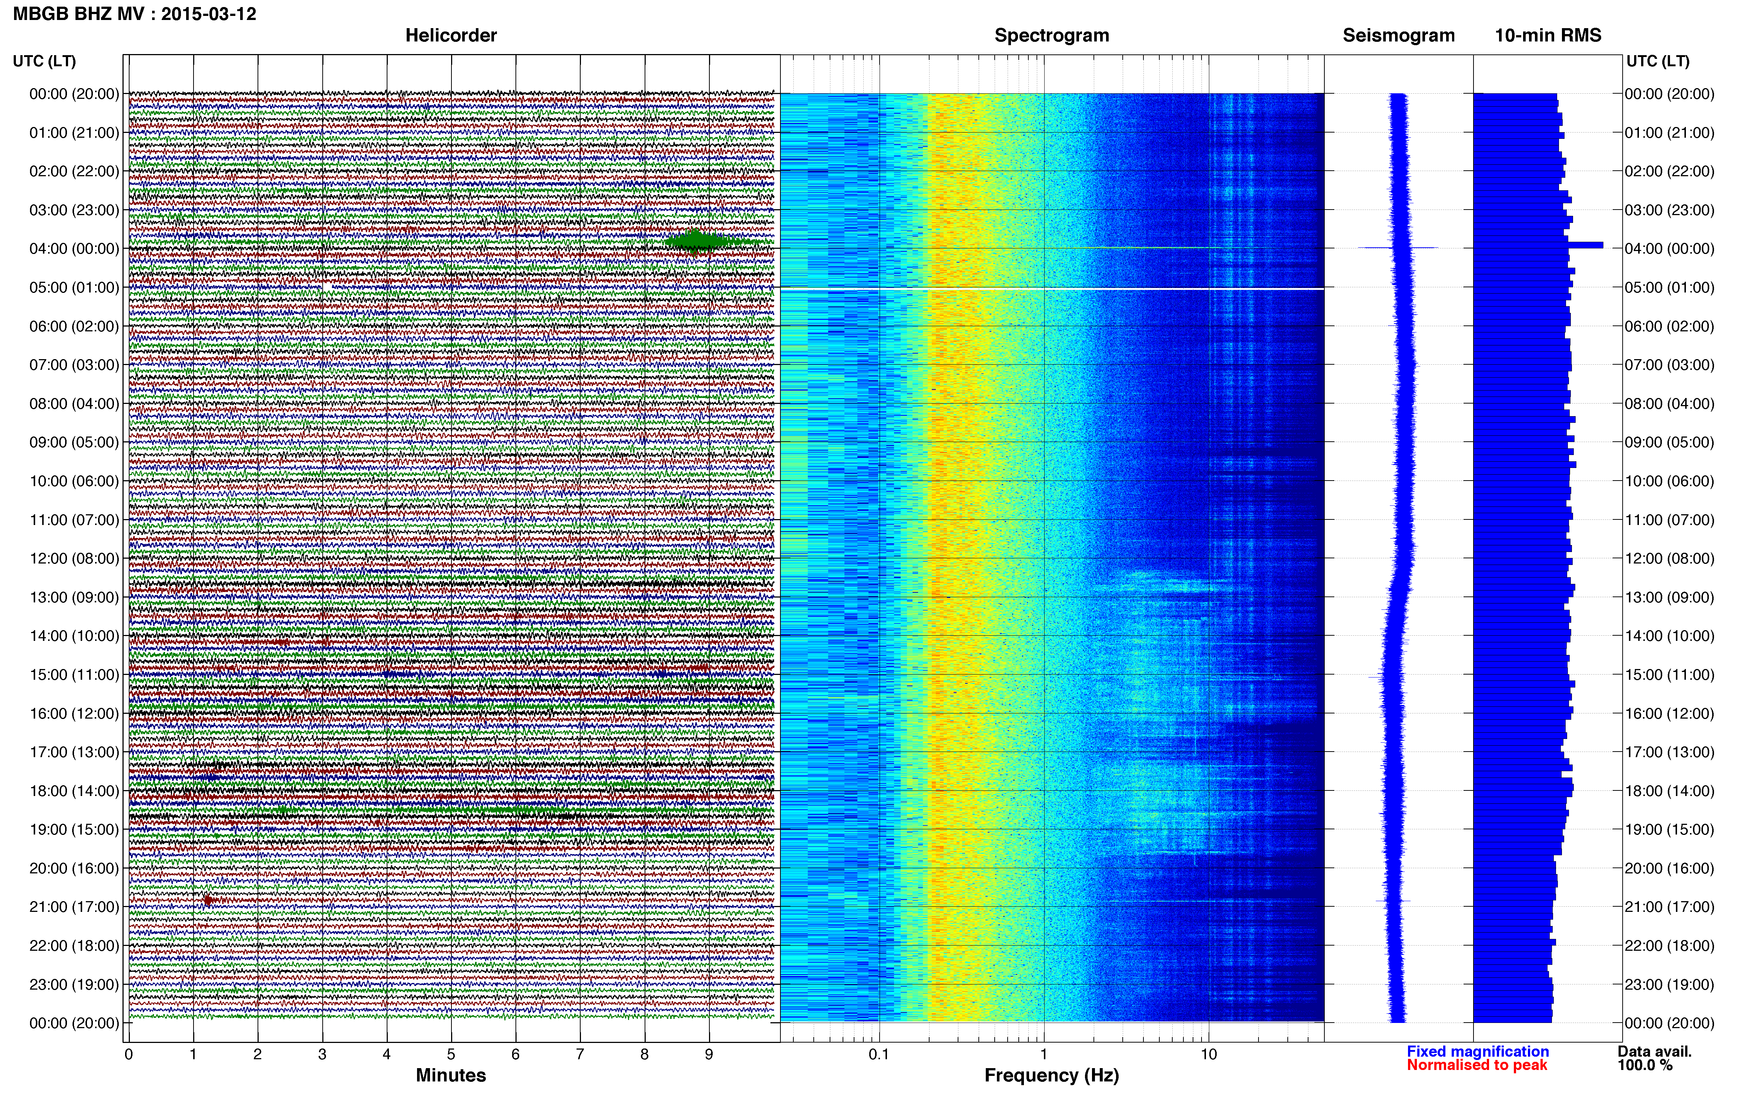Click the left "11:00 (07:00)" time label

(x=74, y=519)
